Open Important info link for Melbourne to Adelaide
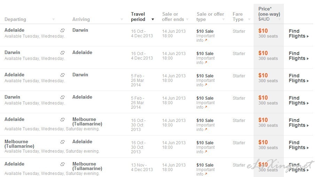 205,149
